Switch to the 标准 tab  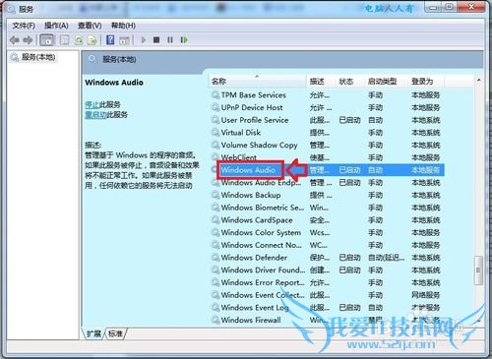point(115,333)
